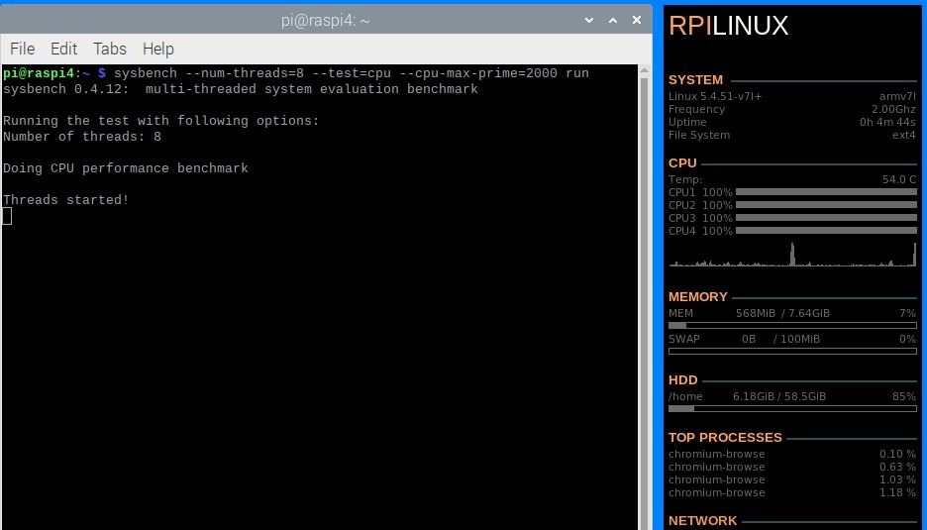Click the NETWORK section header
927x530 pixels.
(x=702, y=520)
